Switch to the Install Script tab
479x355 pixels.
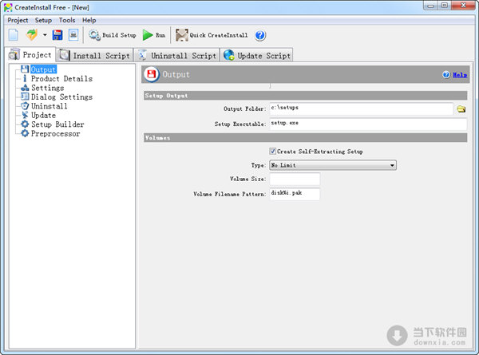coord(95,55)
